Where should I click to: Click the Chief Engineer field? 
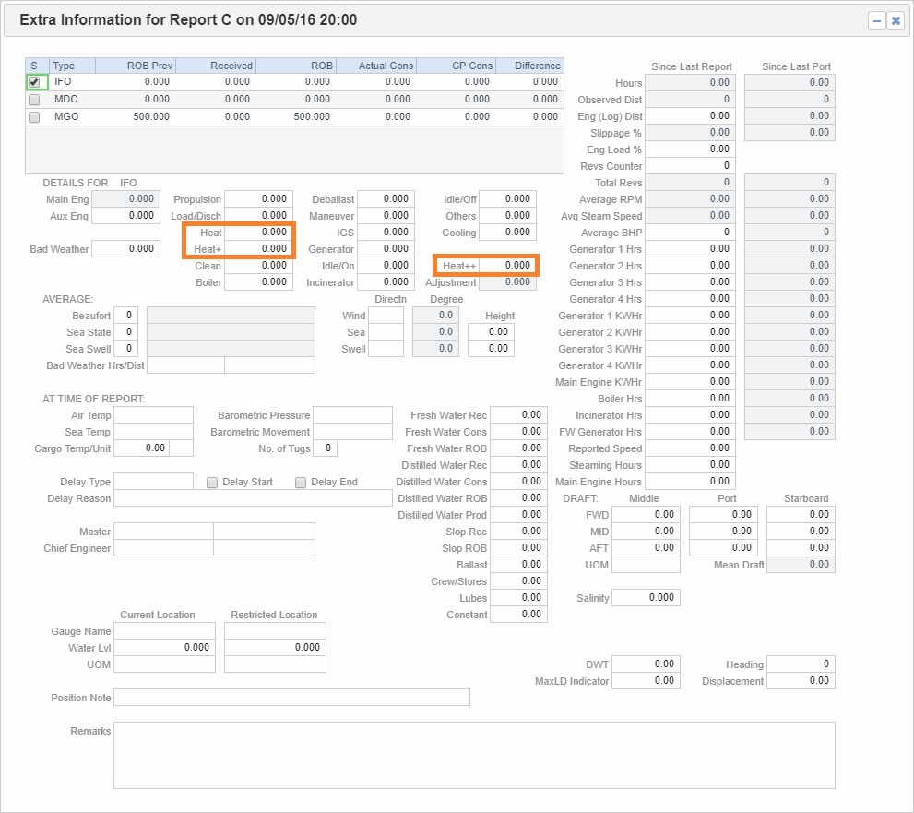pos(162,549)
